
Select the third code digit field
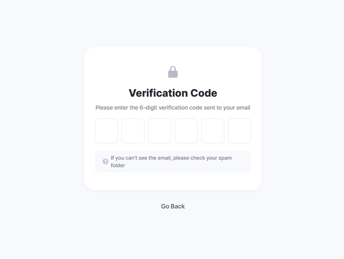coord(160,131)
